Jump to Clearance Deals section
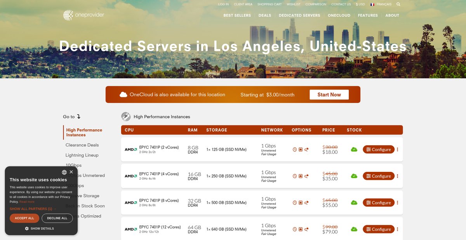Viewport: 466px width, 240px height. 82,145
